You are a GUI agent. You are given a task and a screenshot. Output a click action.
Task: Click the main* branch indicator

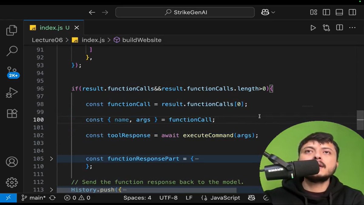point(34,198)
